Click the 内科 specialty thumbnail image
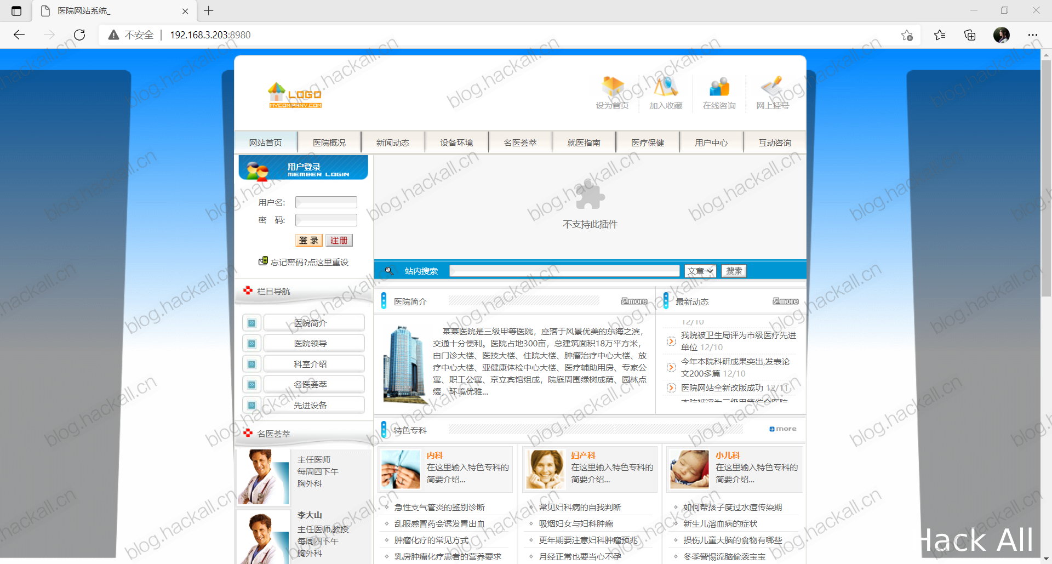 [401, 469]
